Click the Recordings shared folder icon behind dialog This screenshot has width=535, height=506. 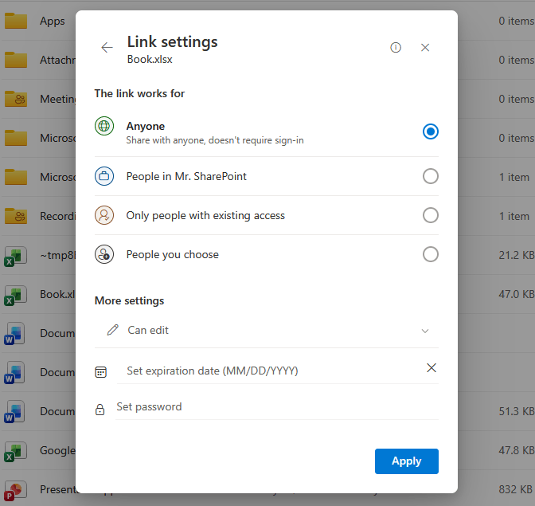click(x=16, y=216)
